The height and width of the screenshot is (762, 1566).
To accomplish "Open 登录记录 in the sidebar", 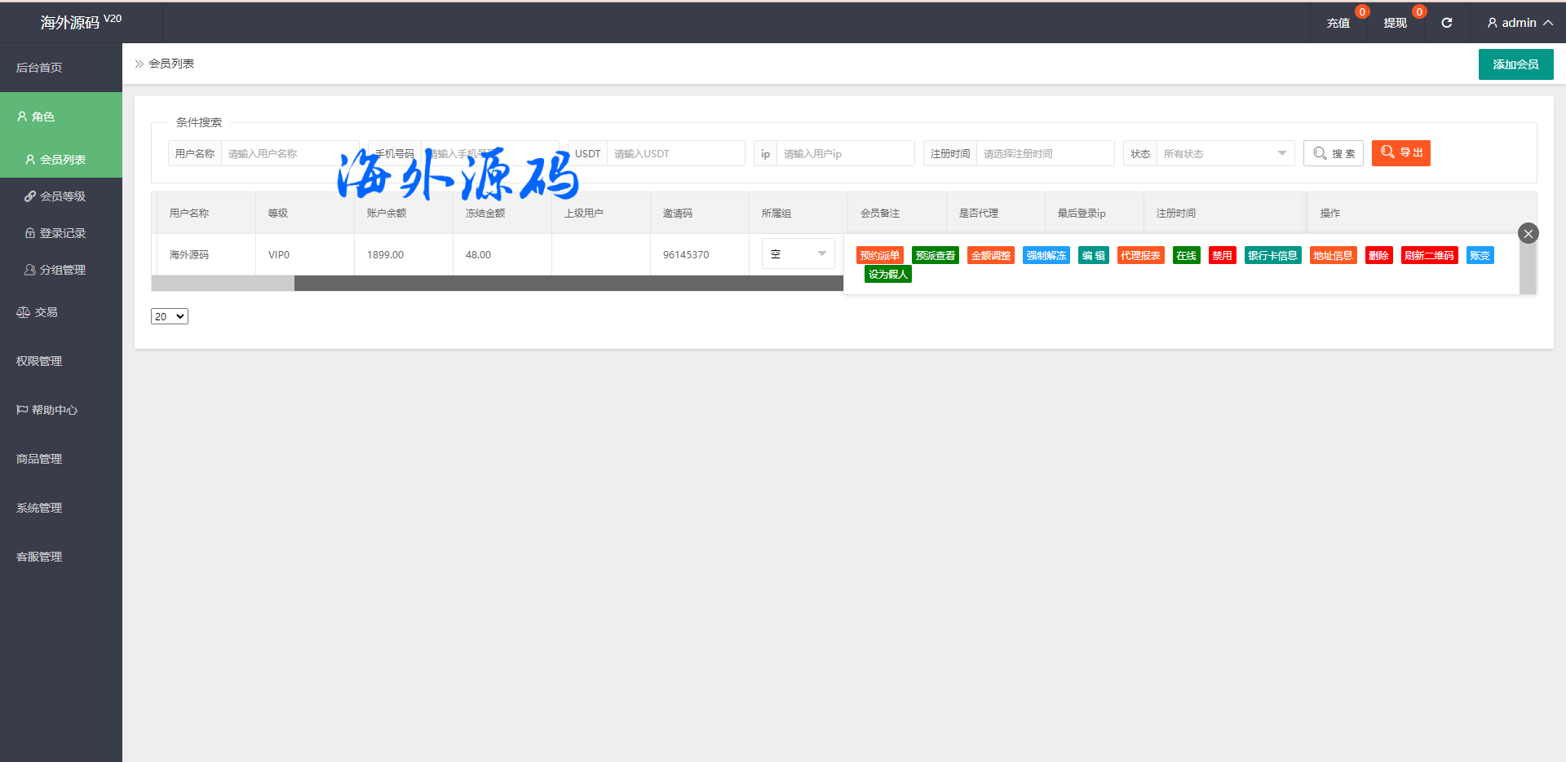I will pyautogui.click(x=62, y=233).
